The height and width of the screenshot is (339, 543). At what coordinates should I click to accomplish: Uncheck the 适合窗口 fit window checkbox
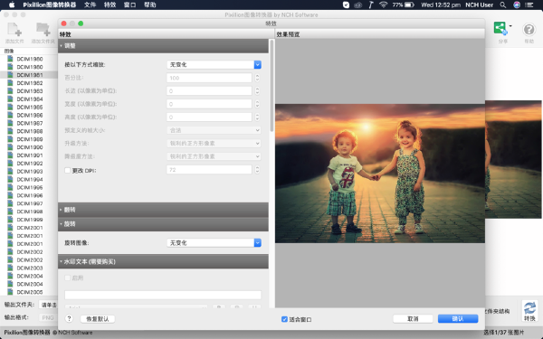coord(284,319)
